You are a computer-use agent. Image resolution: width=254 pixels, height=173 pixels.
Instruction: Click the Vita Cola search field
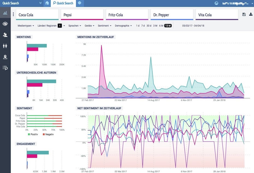click(217, 14)
